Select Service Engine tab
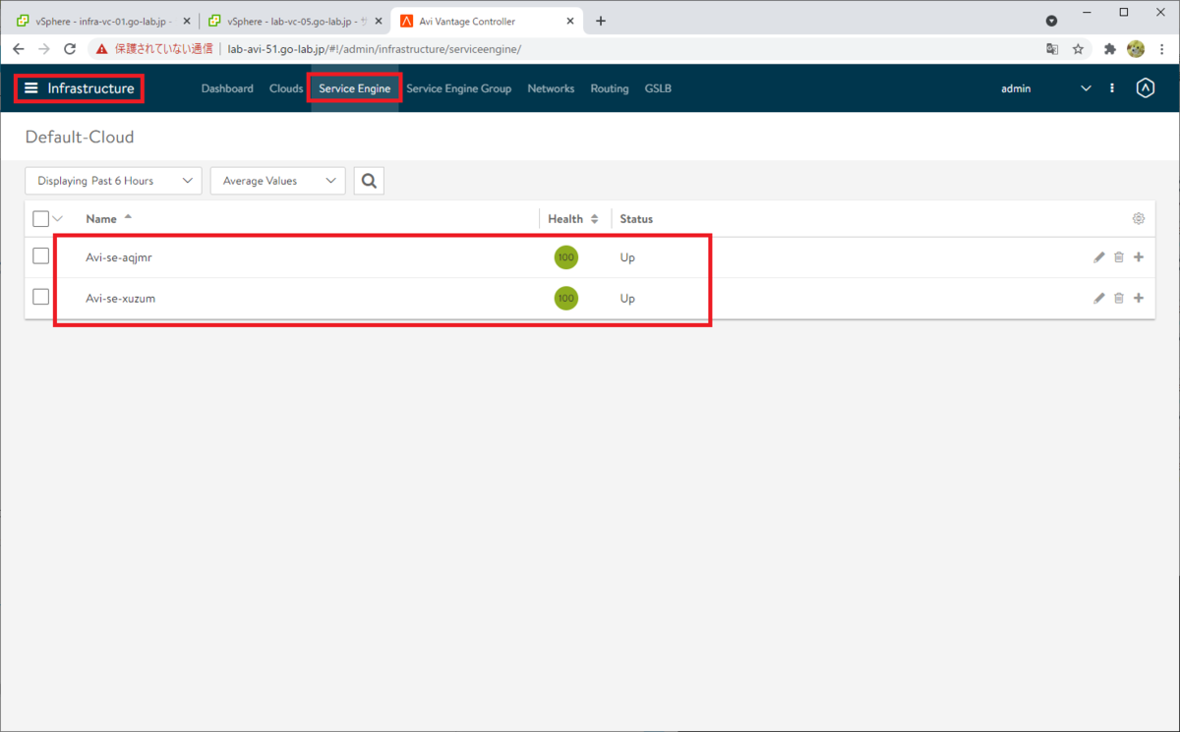Viewport: 1180px width, 732px height. [x=355, y=88]
